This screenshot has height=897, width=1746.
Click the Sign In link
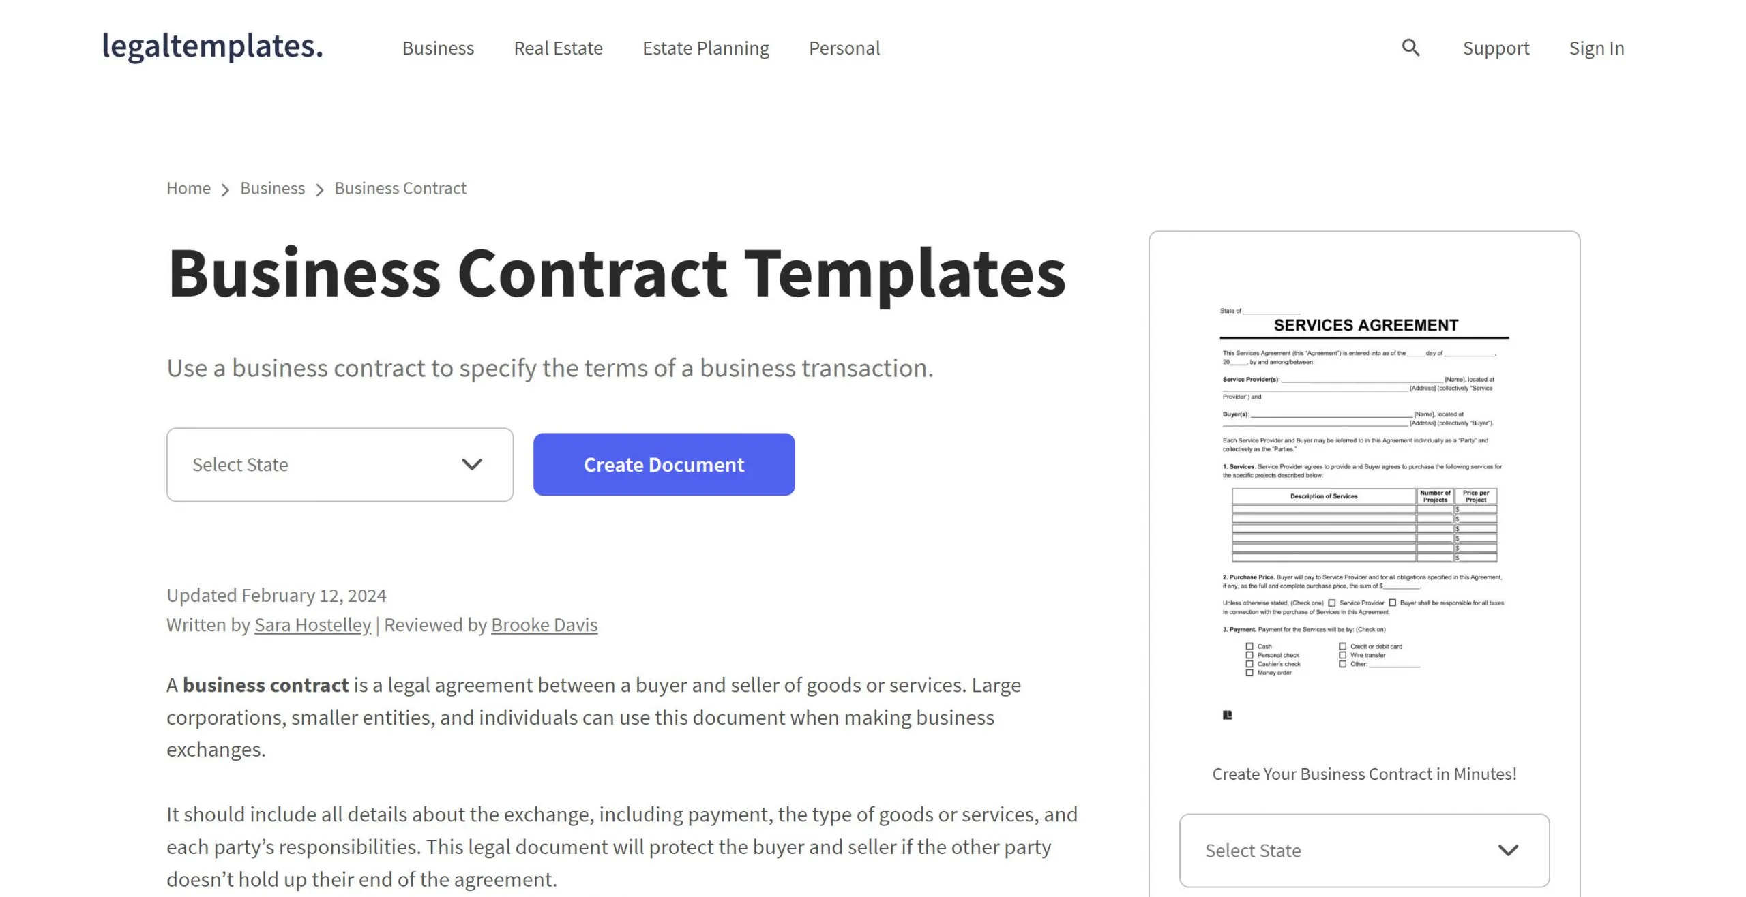1596,47
